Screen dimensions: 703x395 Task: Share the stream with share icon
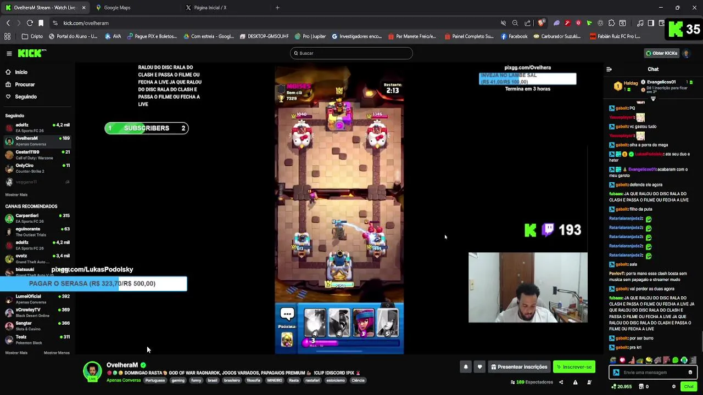(561, 382)
